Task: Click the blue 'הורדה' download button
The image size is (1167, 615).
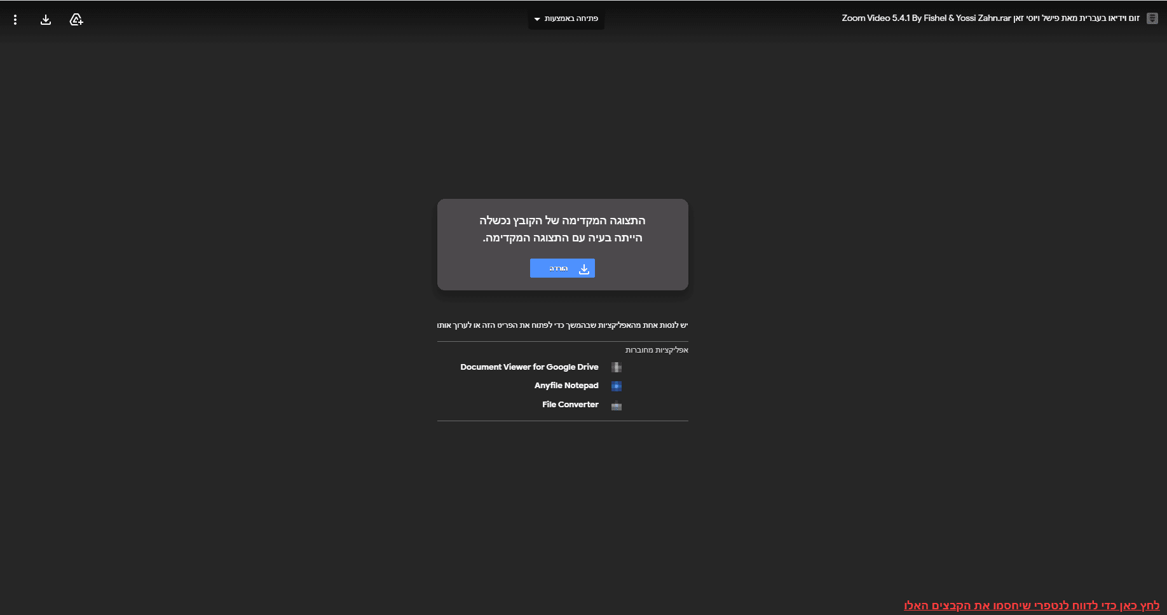Action: click(563, 268)
